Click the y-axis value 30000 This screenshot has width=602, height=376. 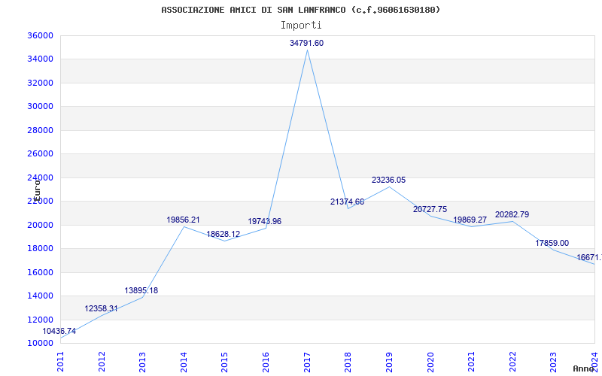click(41, 106)
